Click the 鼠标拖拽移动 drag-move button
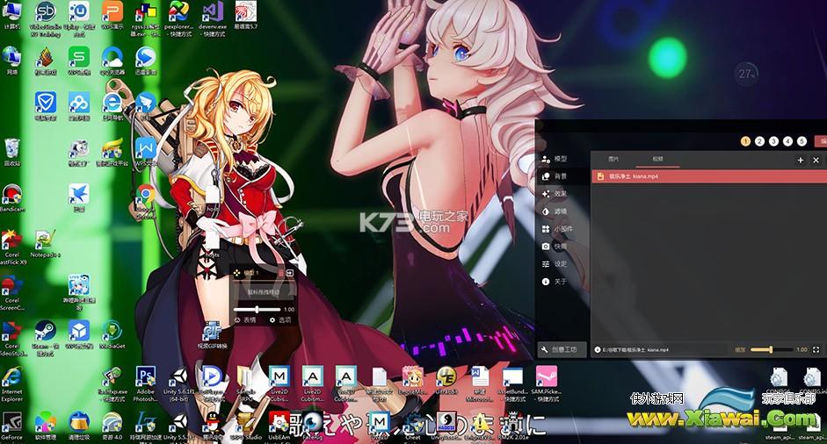827x444 pixels. 263,291
